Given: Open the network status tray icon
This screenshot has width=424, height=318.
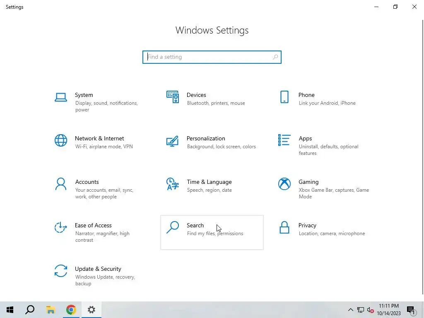Looking at the screenshot, I should click(x=361, y=310).
